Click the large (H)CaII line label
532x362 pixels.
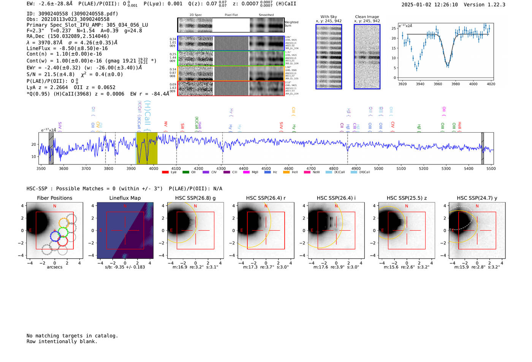[148, 116]
